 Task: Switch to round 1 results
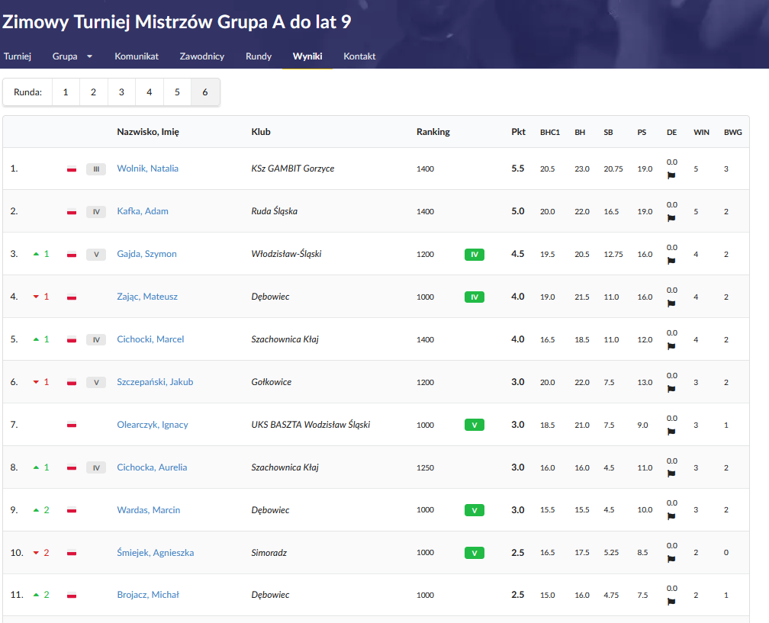click(x=66, y=92)
